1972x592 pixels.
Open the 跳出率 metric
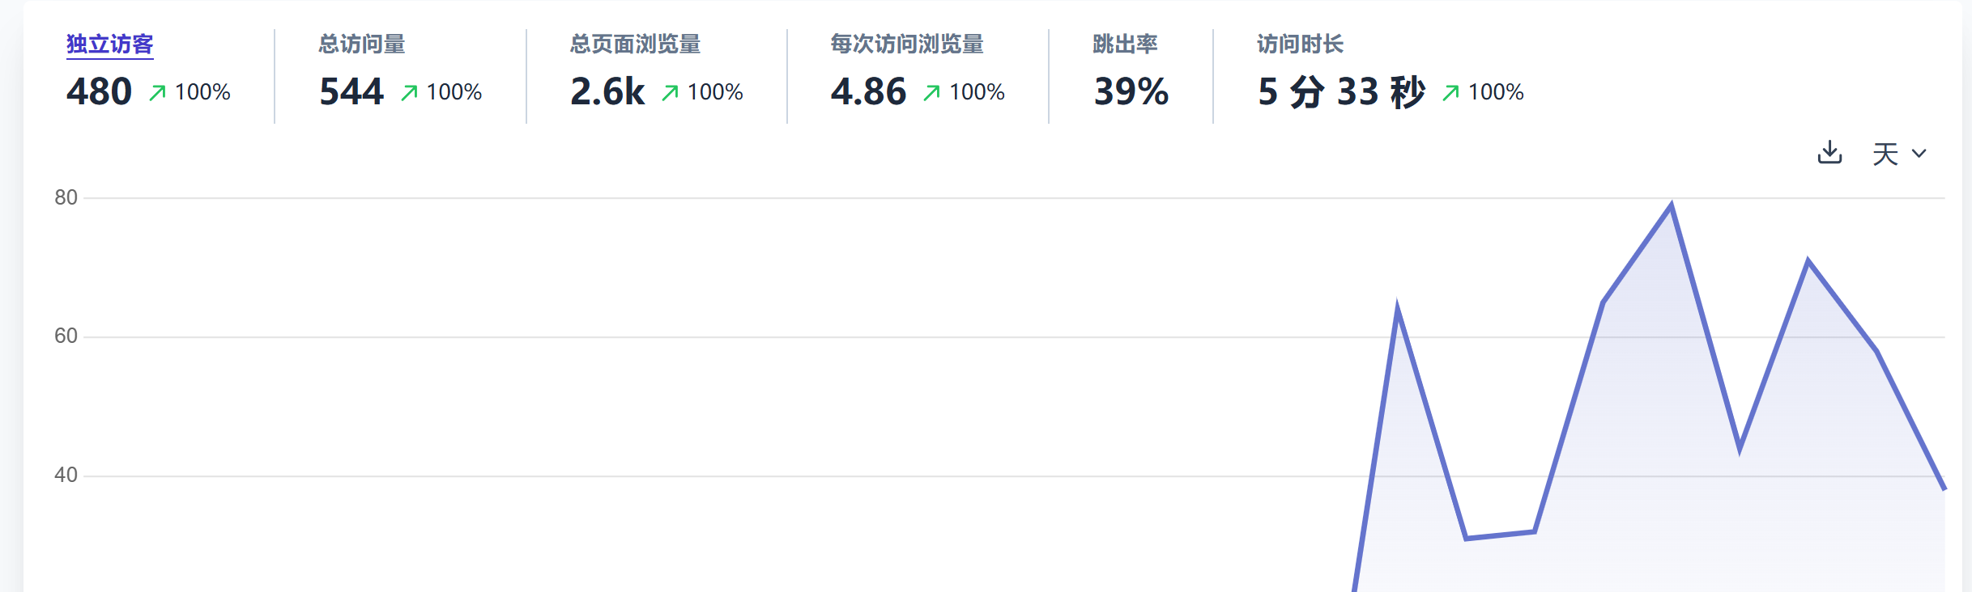[x=1126, y=44]
